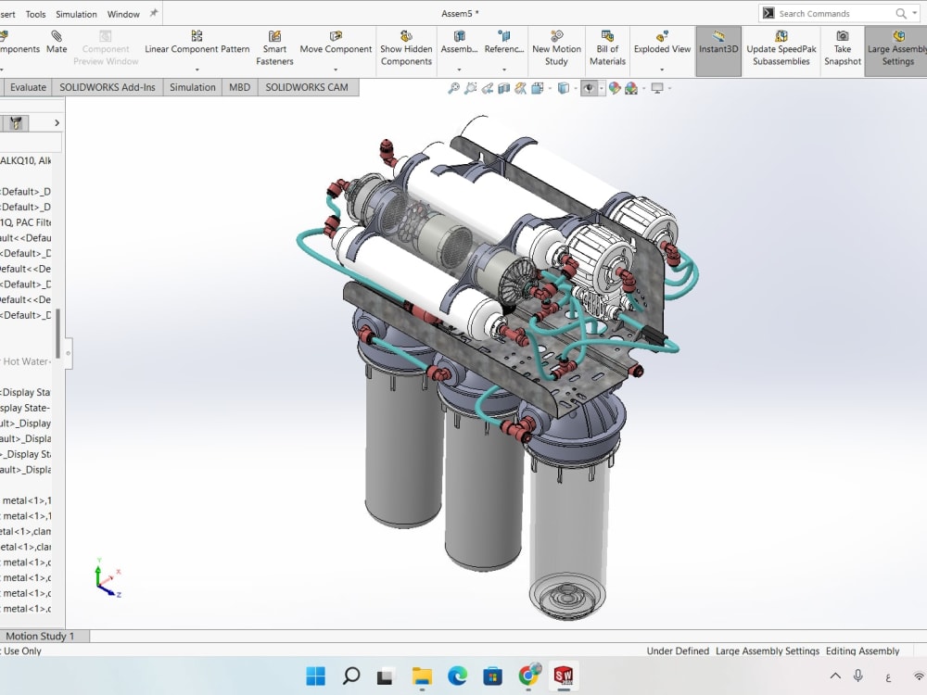The width and height of the screenshot is (927, 695).
Task: Click Zoom to Area icon
Action: pos(471,88)
